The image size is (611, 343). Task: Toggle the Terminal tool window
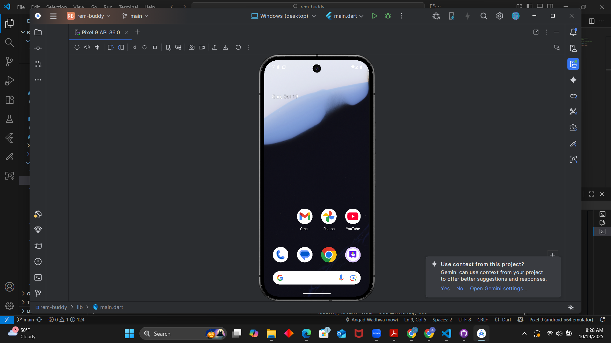point(38,278)
